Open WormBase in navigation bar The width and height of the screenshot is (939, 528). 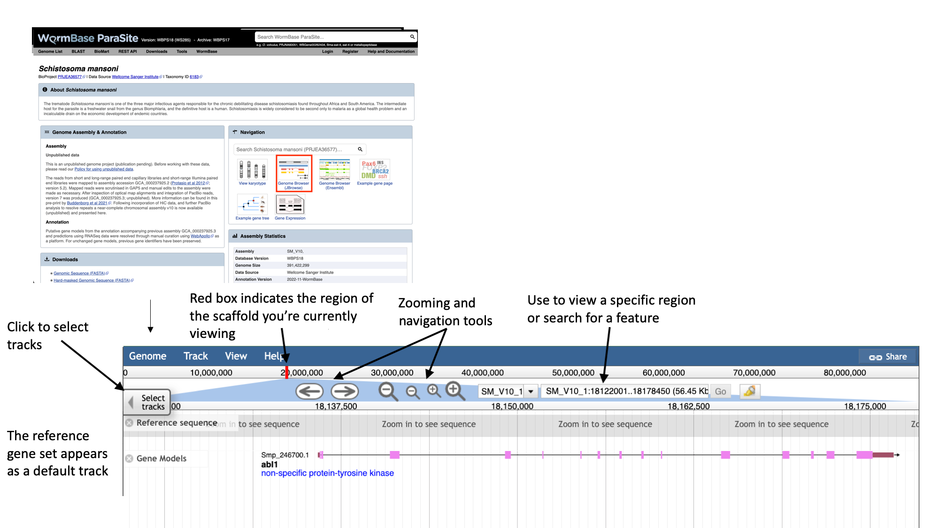(x=207, y=52)
